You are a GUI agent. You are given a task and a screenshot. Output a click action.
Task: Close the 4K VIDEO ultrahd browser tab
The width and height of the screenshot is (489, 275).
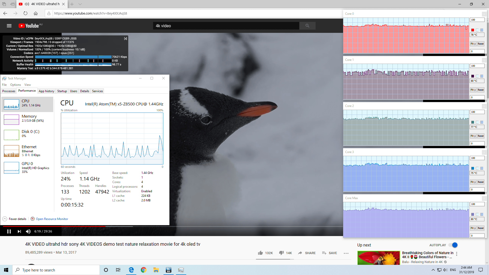[x=63, y=4]
